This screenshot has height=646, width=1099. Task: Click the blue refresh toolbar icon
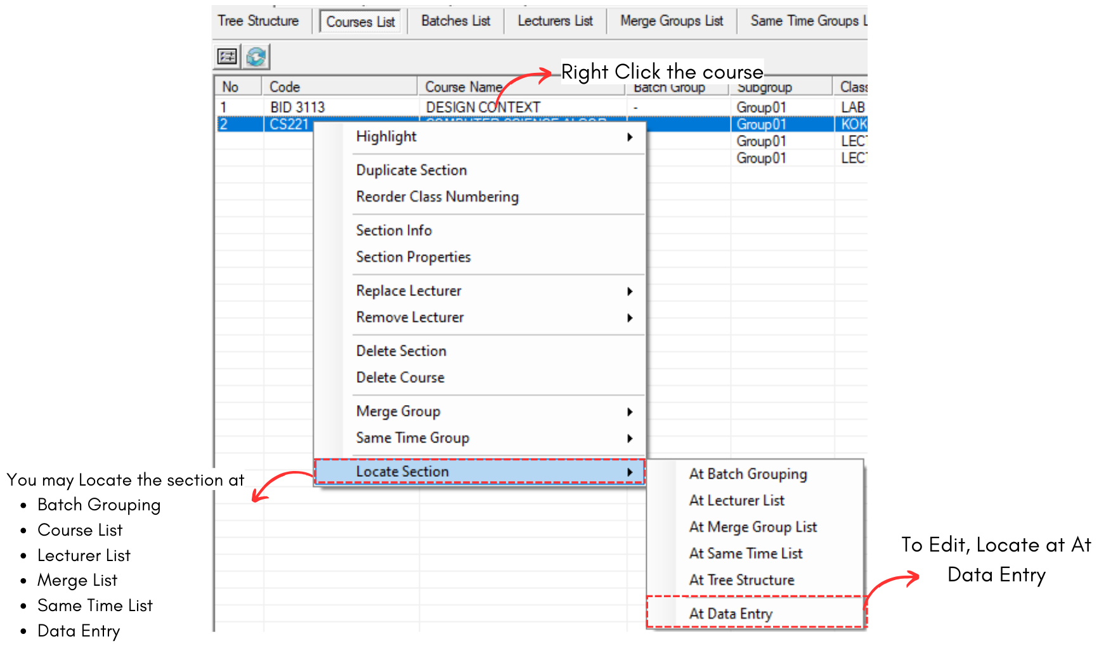[256, 56]
